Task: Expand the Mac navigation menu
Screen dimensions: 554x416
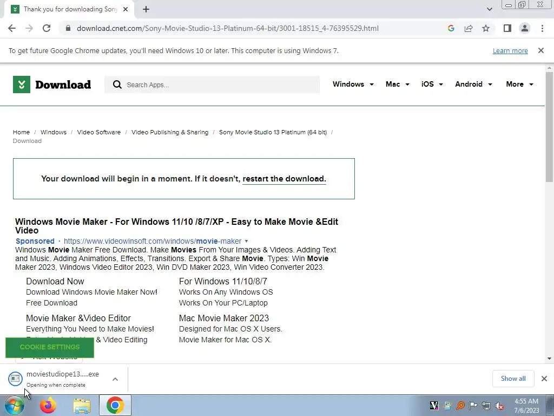Action: pyautogui.click(x=398, y=84)
